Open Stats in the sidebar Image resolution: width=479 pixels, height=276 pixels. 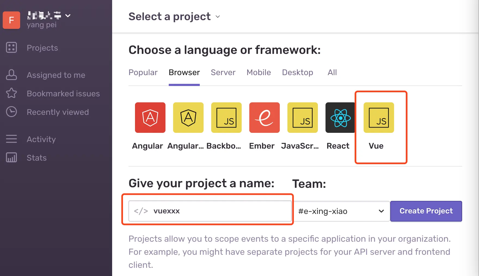(x=36, y=158)
